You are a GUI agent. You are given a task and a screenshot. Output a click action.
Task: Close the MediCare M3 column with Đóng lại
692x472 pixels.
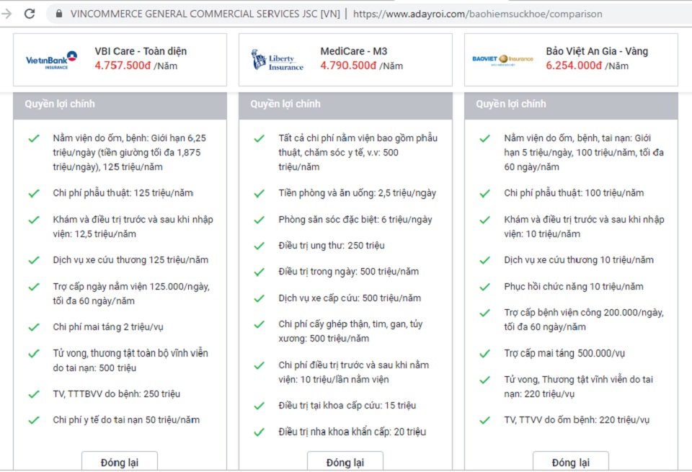click(x=345, y=461)
